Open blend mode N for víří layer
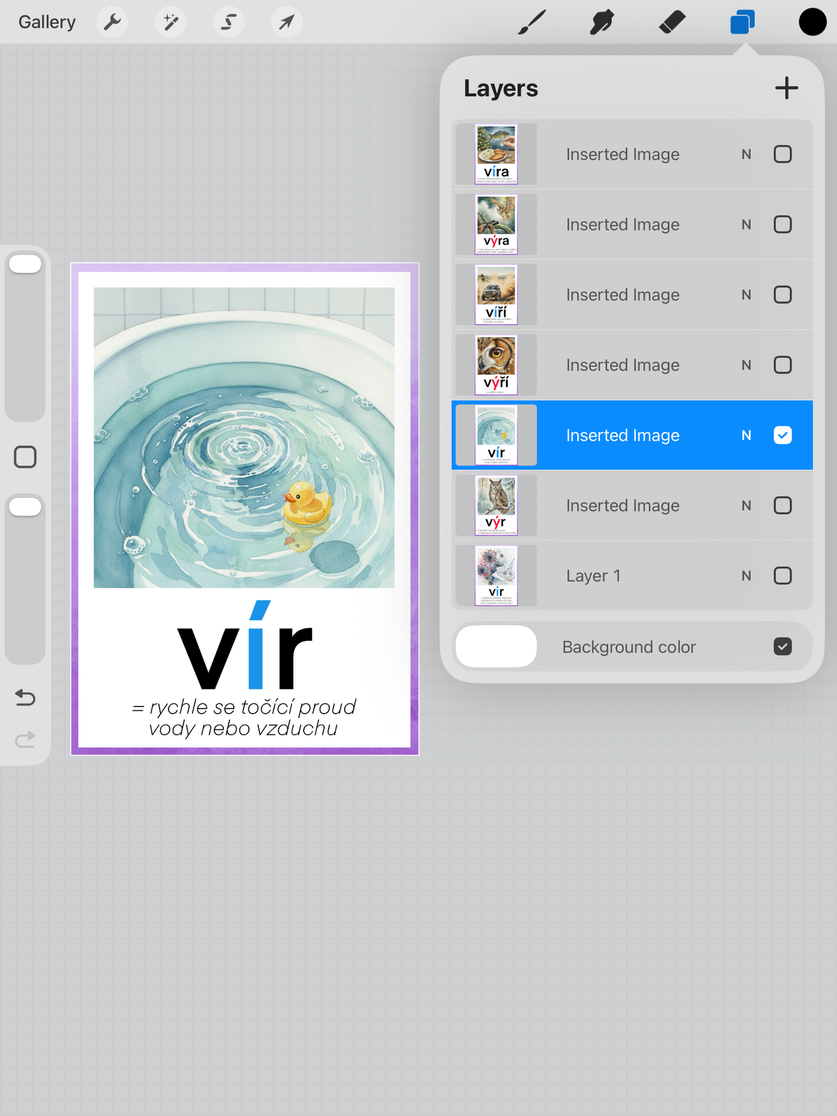The width and height of the screenshot is (837, 1116). click(746, 295)
